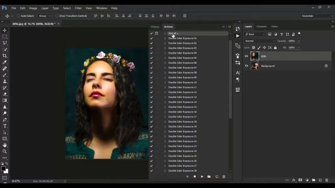Select the History Brush tool
This screenshot has height=188, width=335.
tap(5, 88)
